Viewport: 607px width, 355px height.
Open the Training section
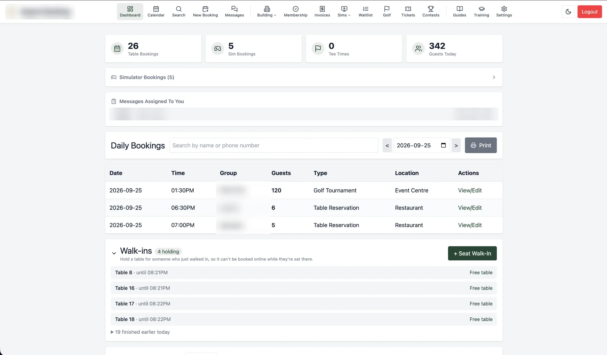[x=481, y=12]
